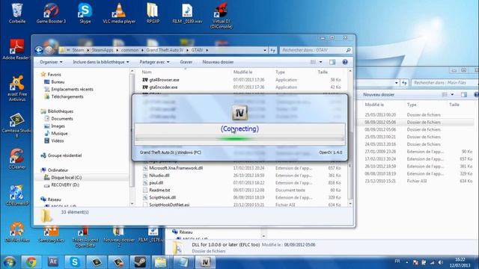The height and width of the screenshot is (269, 479).
Task: Open the Partager avec dropdown
Action: pyautogui.click(x=154, y=62)
